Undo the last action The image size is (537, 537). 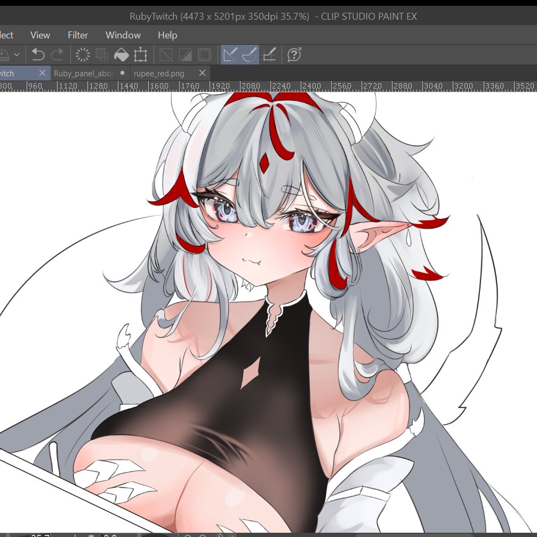pos(38,54)
